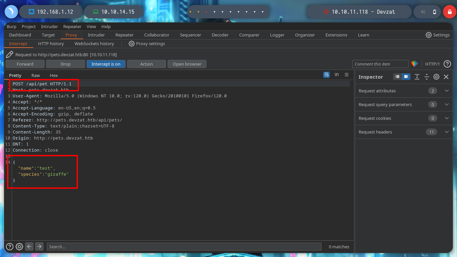The height and width of the screenshot is (257, 457).
Task: Toggle non-printable characters display (\n)
Action: (x=337, y=75)
